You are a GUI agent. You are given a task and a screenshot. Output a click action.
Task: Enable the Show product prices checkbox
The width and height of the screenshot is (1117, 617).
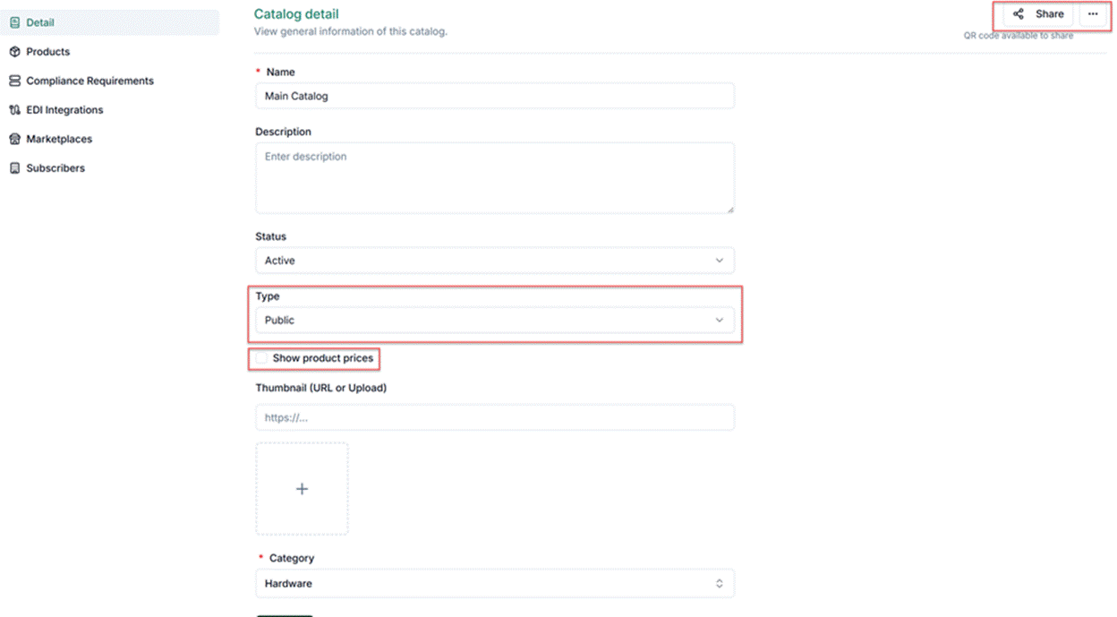261,358
